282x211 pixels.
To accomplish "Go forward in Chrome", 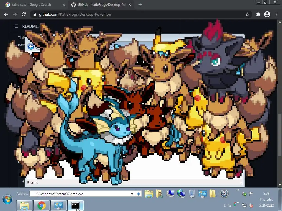I will pyautogui.click(x=15, y=14).
